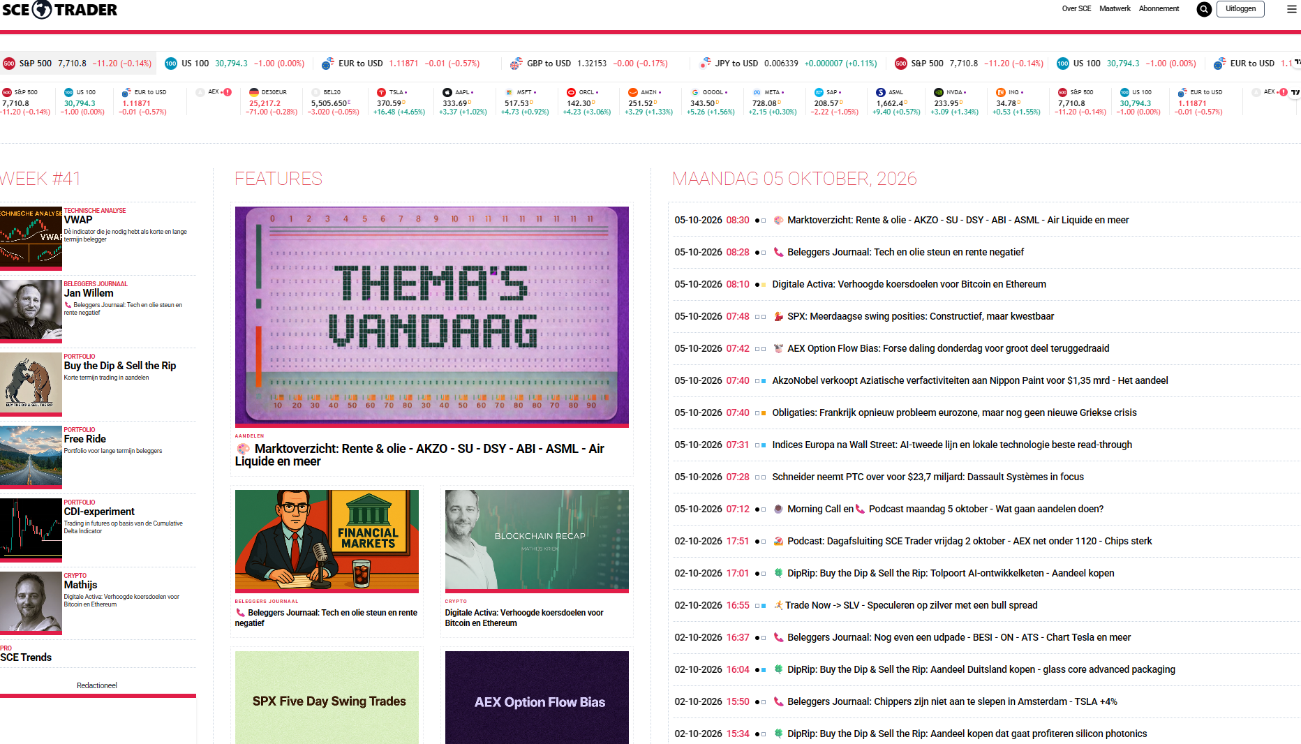Click the SCE Trader globe logo

coord(43,9)
